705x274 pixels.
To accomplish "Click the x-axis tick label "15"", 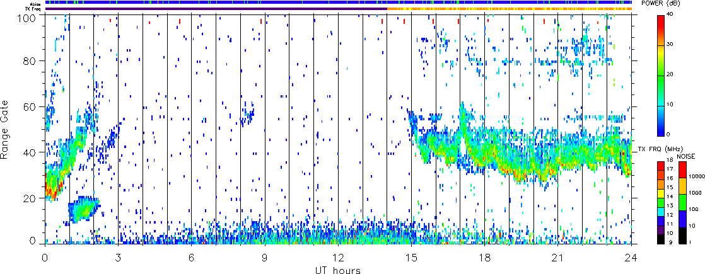I will tap(411, 258).
